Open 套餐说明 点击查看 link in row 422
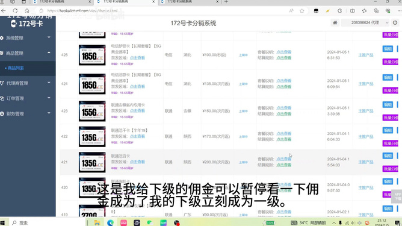Viewport: 402px width, 226px height. click(284, 134)
